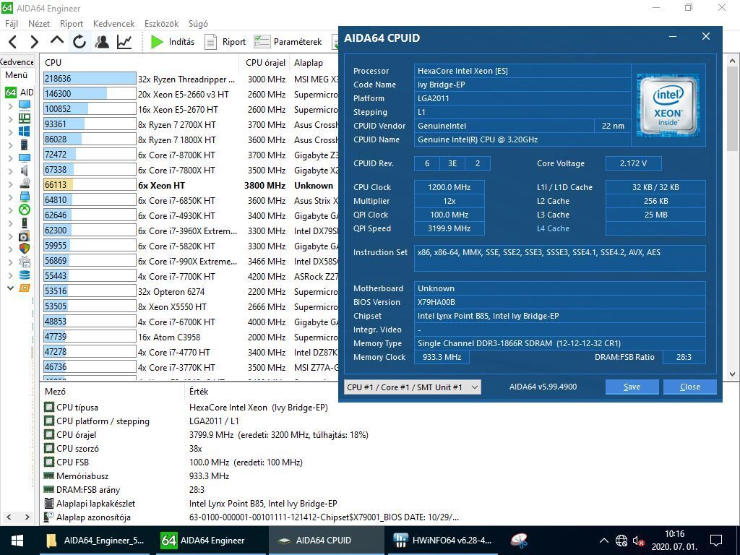Open the notification center icon on the taskbar

716,541
